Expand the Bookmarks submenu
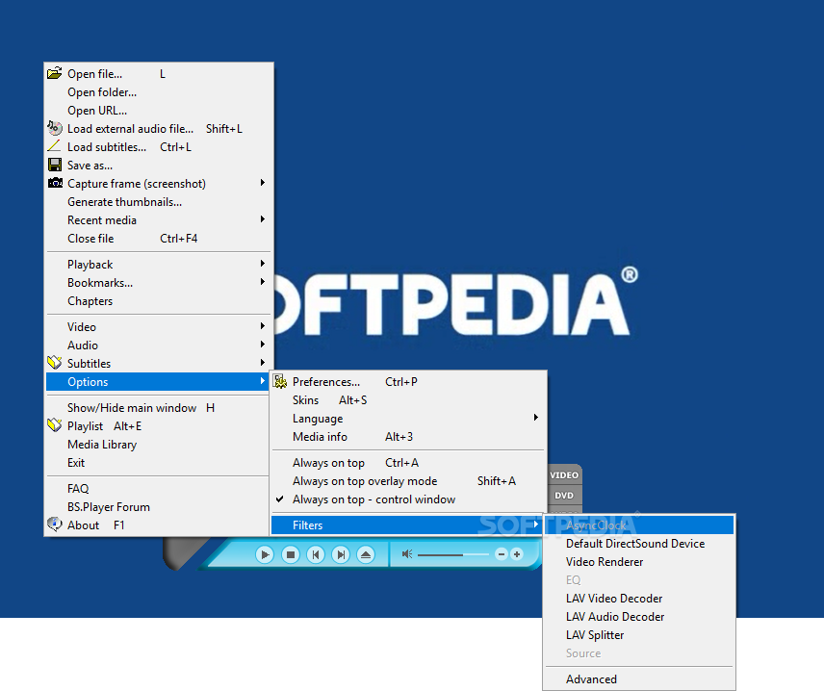This screenshot has height=691, width=824. click(159, 283)
